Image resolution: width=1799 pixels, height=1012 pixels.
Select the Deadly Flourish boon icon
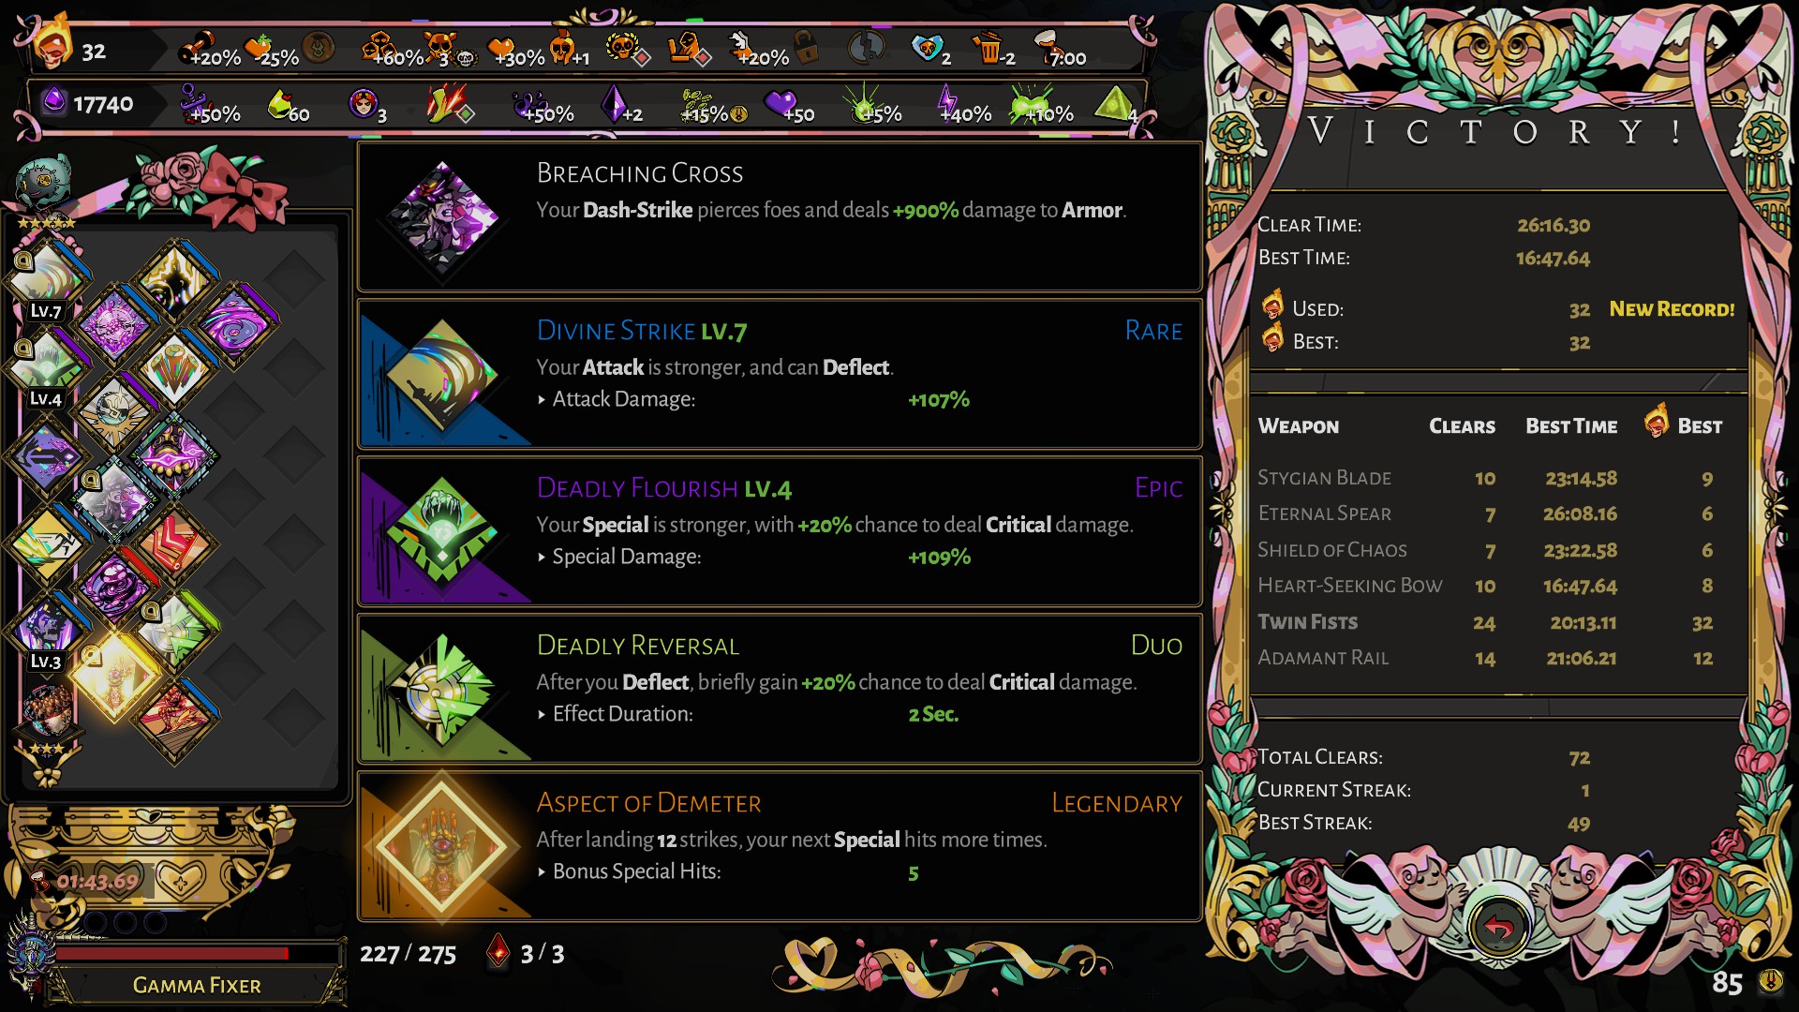[442, 532]
